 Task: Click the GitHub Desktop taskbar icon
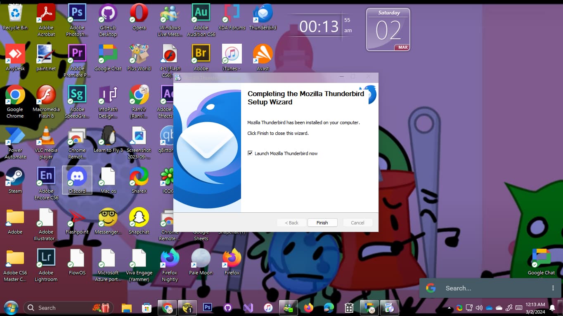point(228,307)
